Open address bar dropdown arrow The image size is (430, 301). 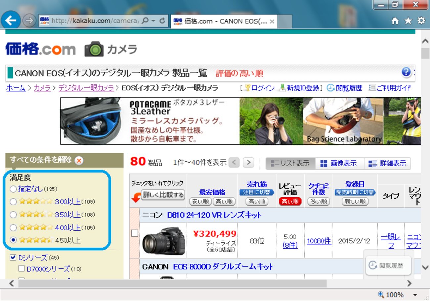click(153, 21)
